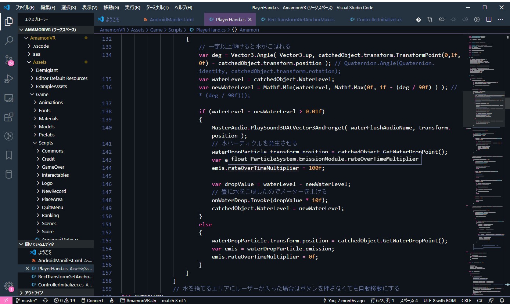
Task: Close the PlayerHand.cs tab
Action: (250, 19)
